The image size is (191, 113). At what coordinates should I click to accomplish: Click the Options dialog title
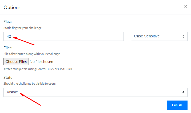(x=12, y=7)
